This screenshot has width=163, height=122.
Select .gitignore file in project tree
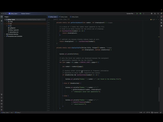pyautogui.click(x=12, y=28)
